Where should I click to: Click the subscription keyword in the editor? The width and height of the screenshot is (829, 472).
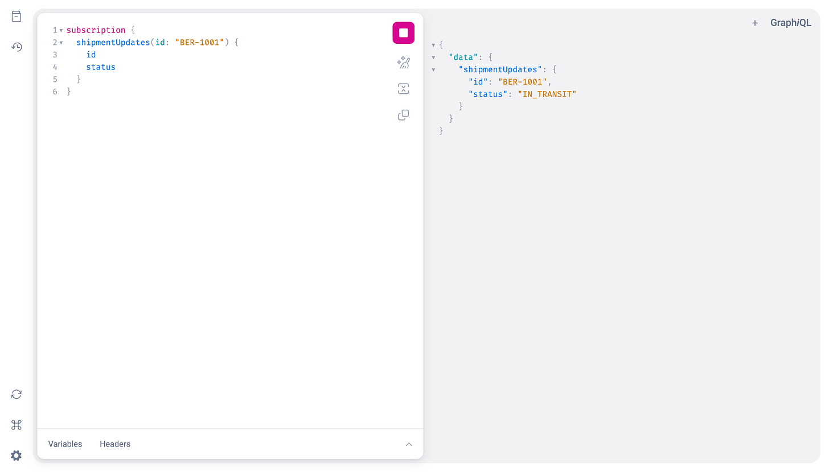(96, 30)
